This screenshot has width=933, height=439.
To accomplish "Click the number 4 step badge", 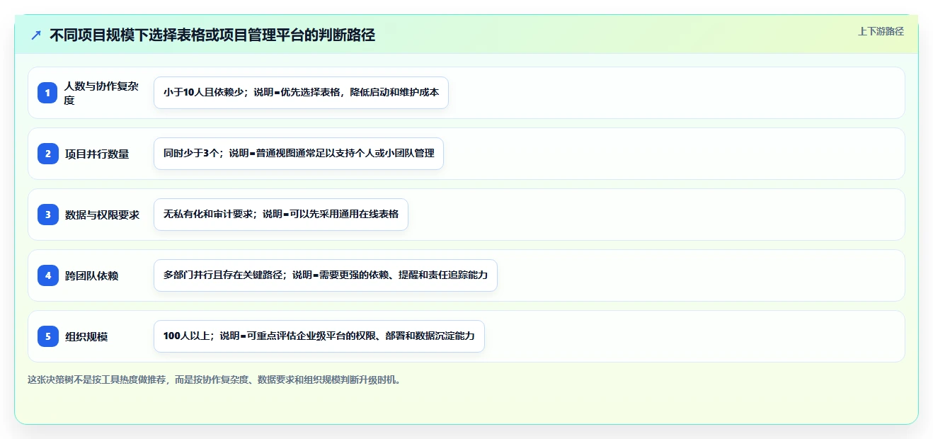I will (x=48, y=275).
